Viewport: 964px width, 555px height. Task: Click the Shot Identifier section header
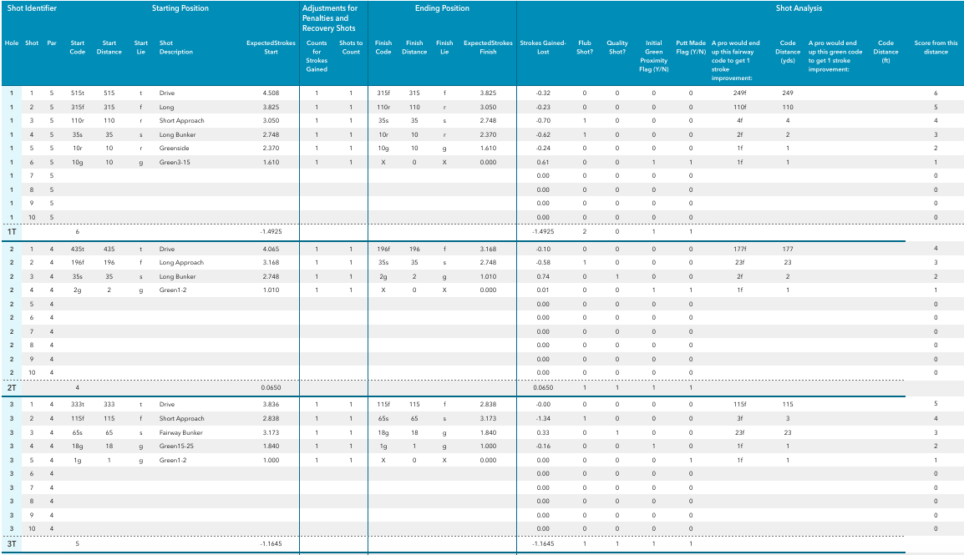tap(32, 8)
